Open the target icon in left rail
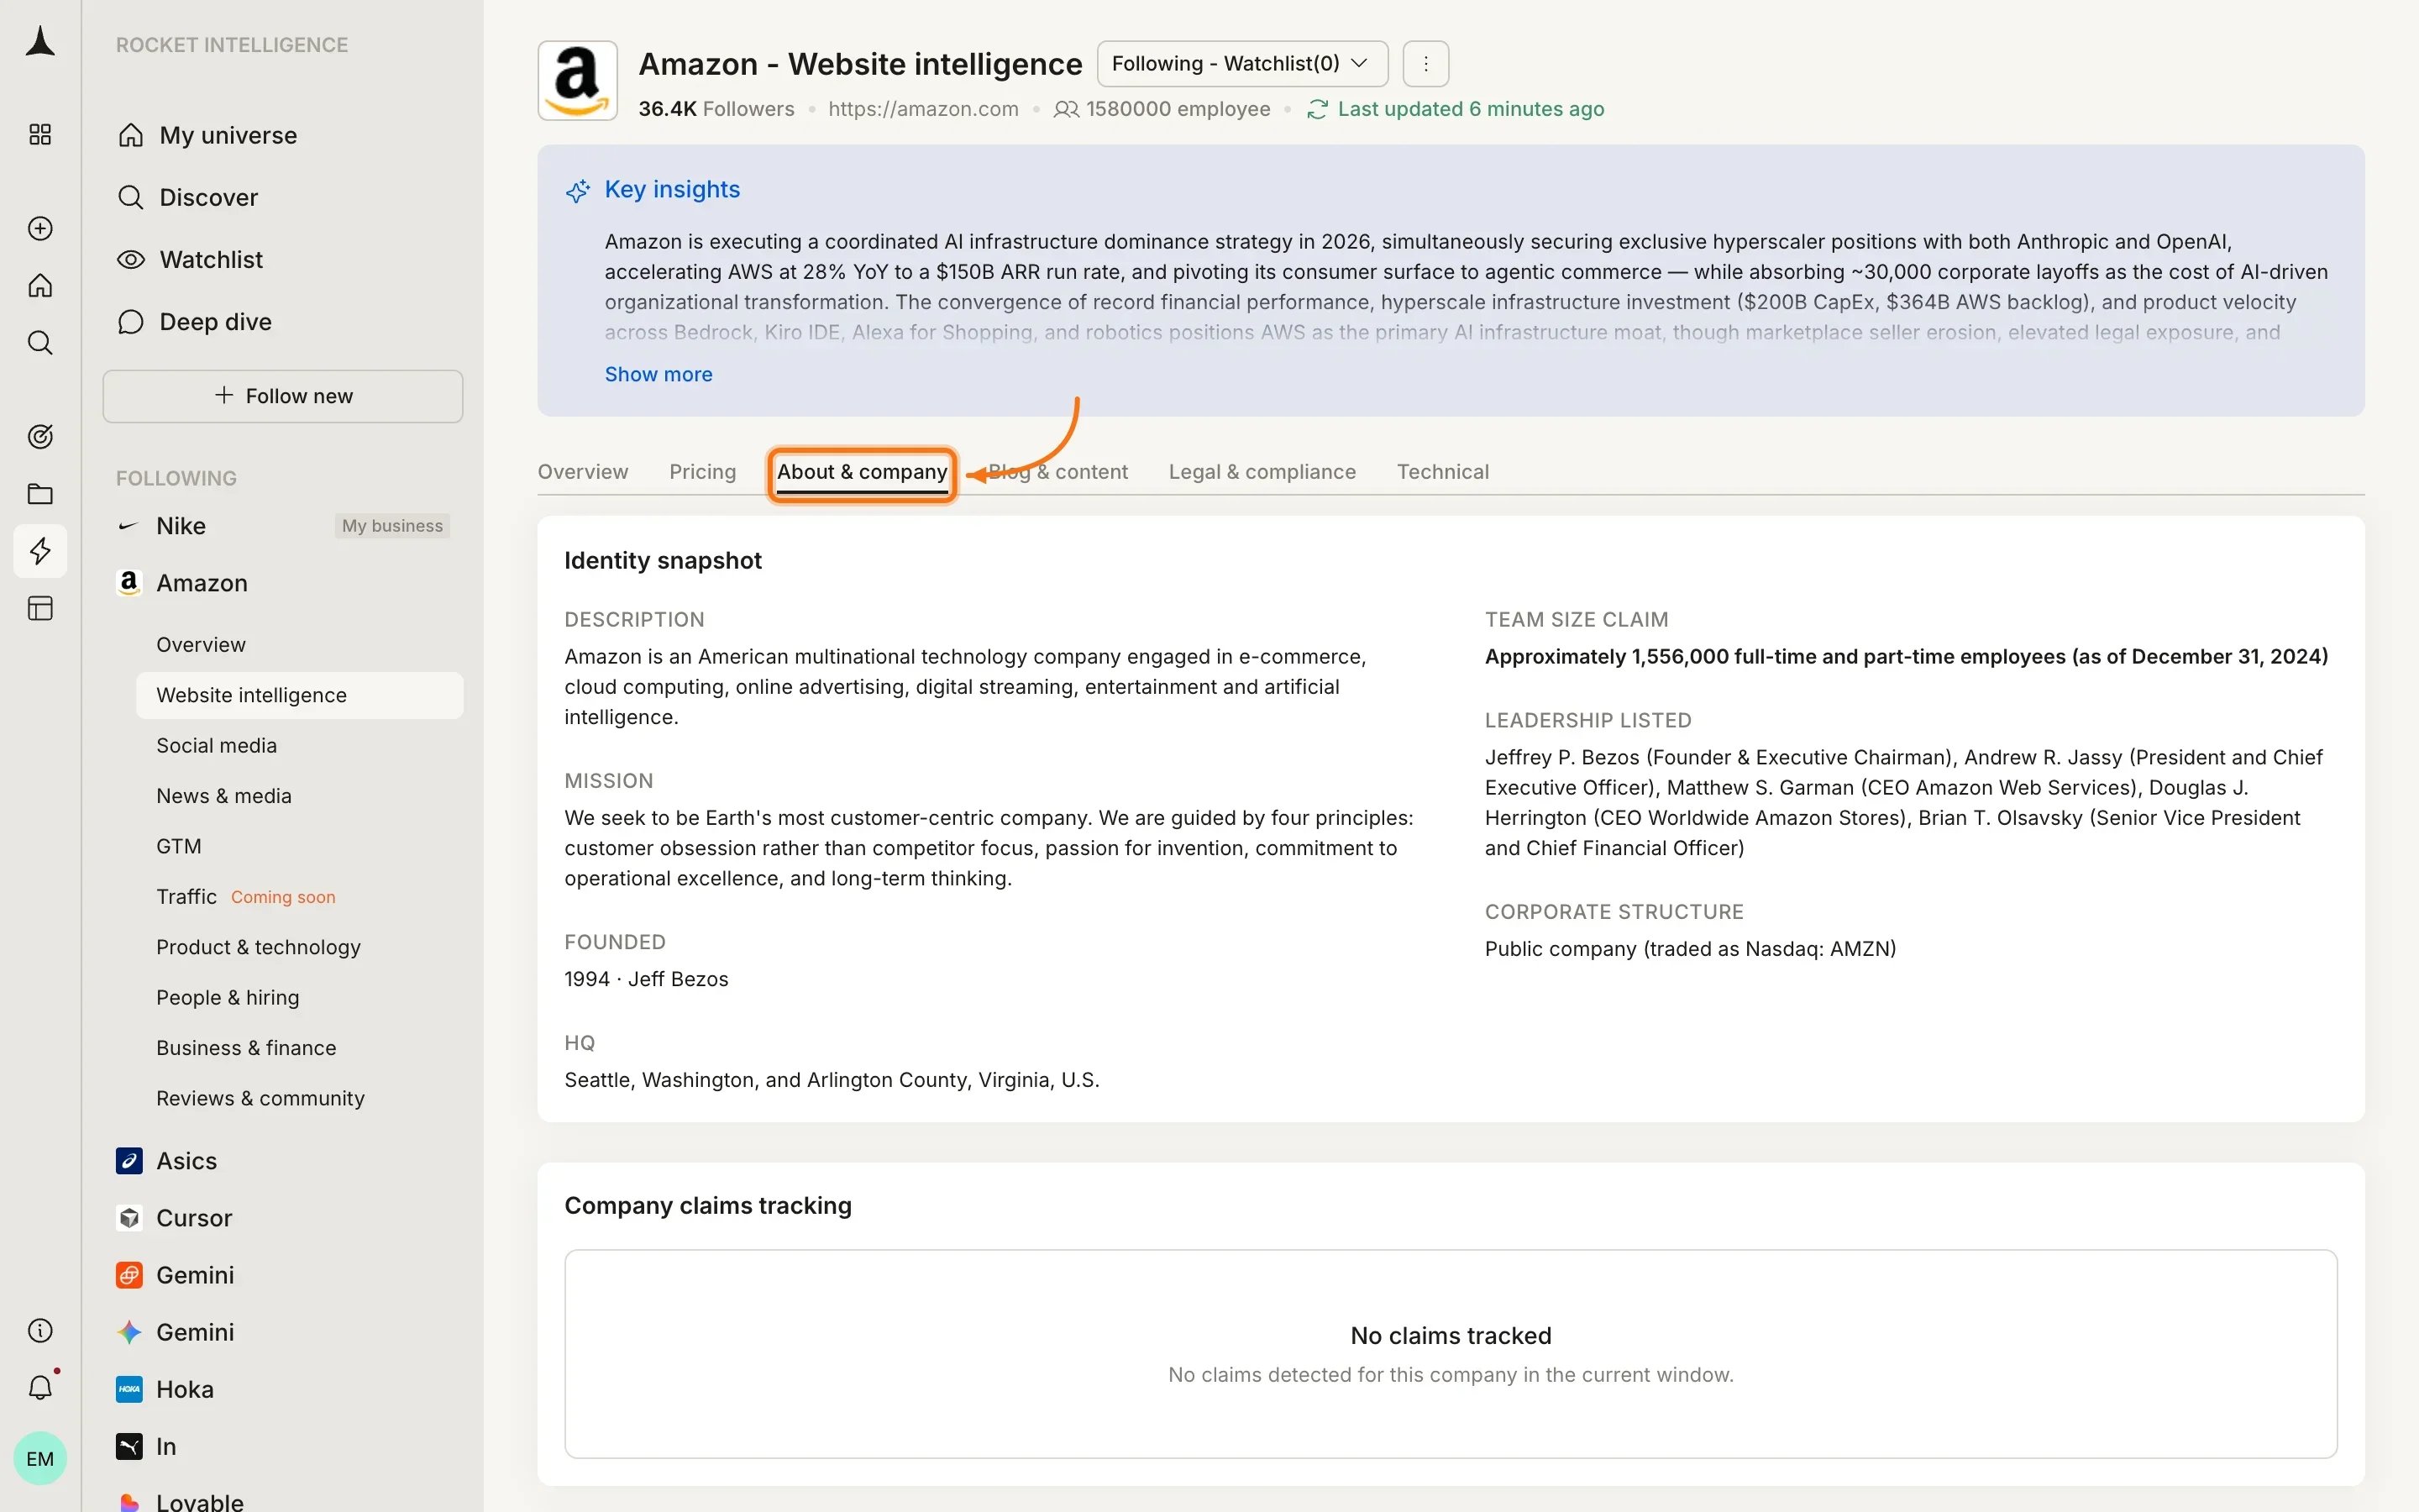The image size is (2419, 1512). click(x=40, y=437)
